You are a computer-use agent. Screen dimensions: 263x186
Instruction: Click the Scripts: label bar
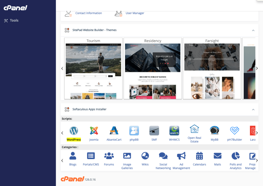click(159, 119)
